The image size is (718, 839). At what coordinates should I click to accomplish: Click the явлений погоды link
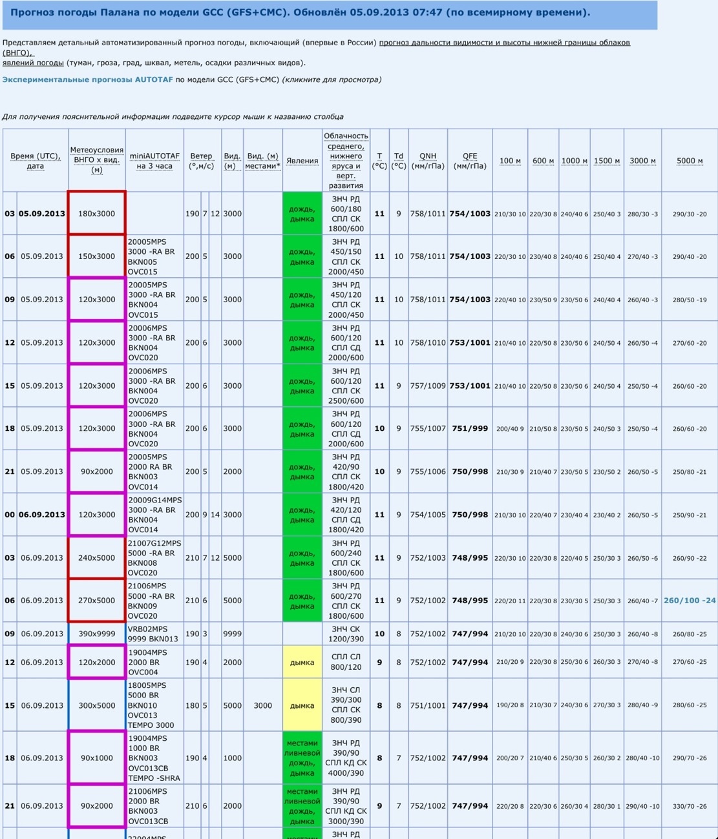[33, 63]
